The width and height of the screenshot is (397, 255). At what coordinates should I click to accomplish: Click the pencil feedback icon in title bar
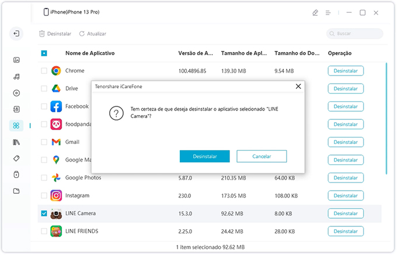click(315, 13)
